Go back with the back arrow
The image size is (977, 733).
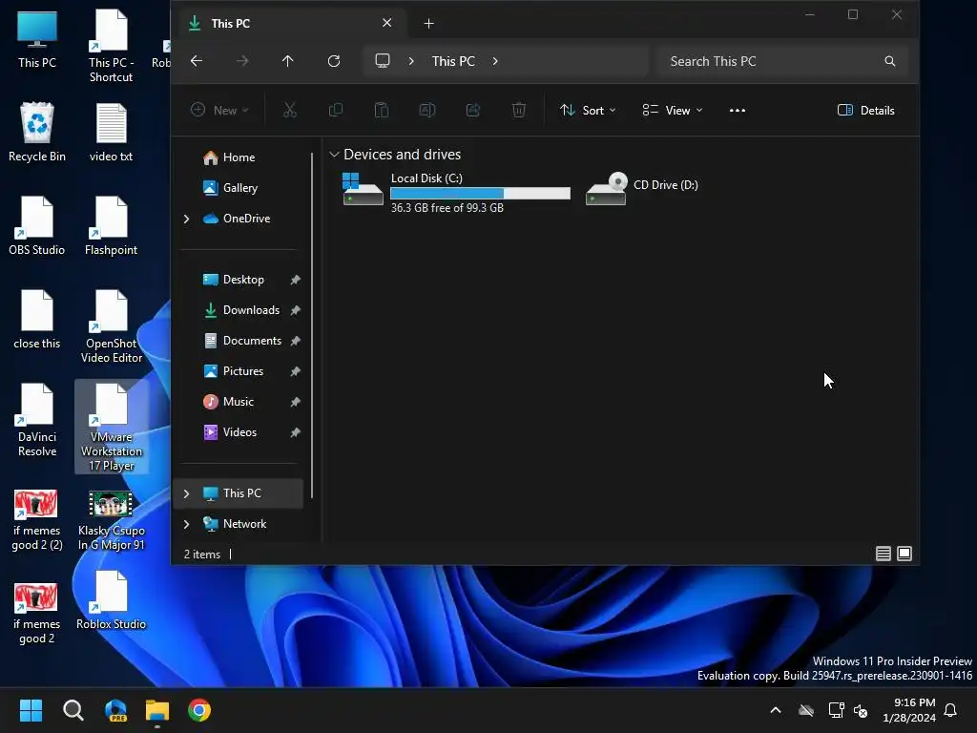click(x=197, y=61)
